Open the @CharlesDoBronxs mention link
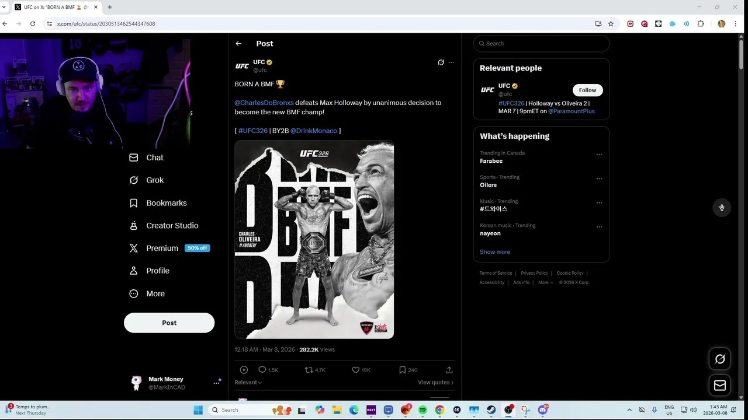The height and width of the screenshot is (420, 748). tap(264, 103)
